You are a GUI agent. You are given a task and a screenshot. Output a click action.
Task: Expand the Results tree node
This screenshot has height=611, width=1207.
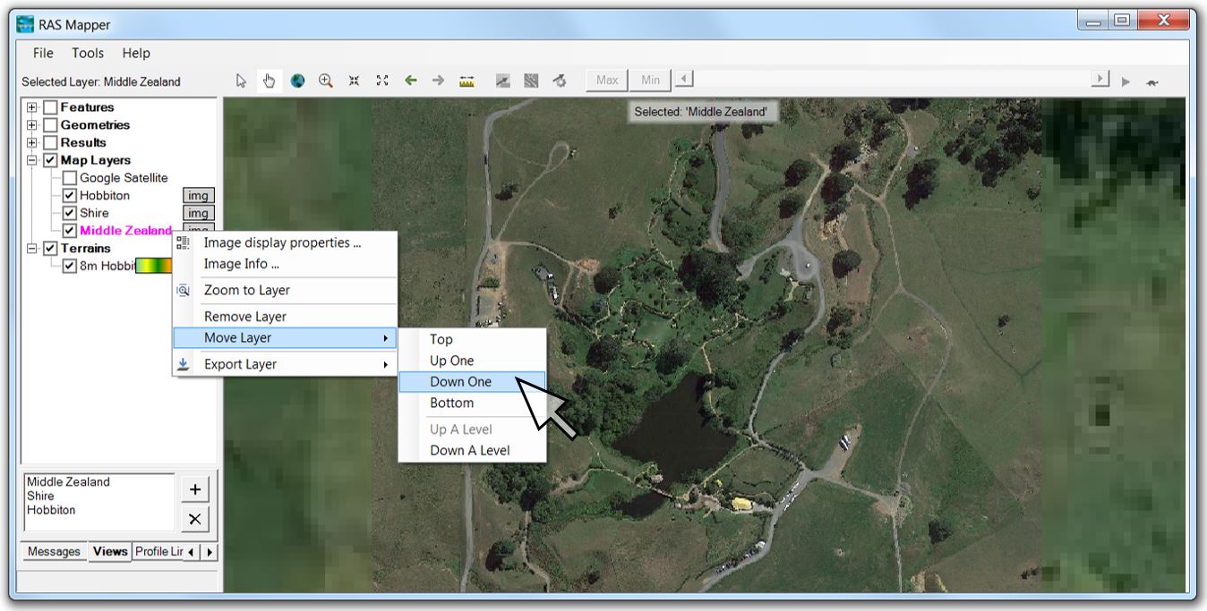[x=32, y=142]
